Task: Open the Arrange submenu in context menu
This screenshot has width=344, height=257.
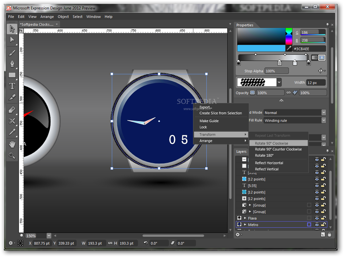Action: (221, 141)
